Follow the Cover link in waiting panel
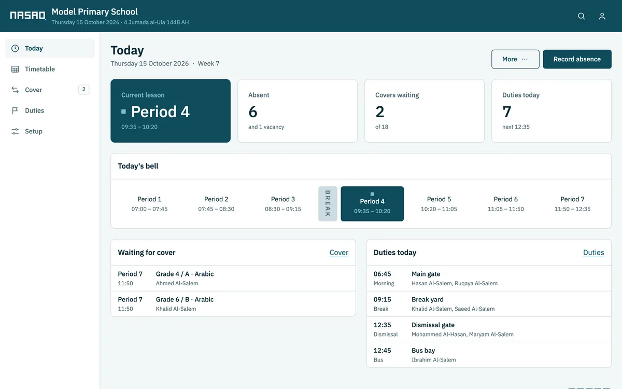This screenshot has height=389, width=622. (339, 253)
